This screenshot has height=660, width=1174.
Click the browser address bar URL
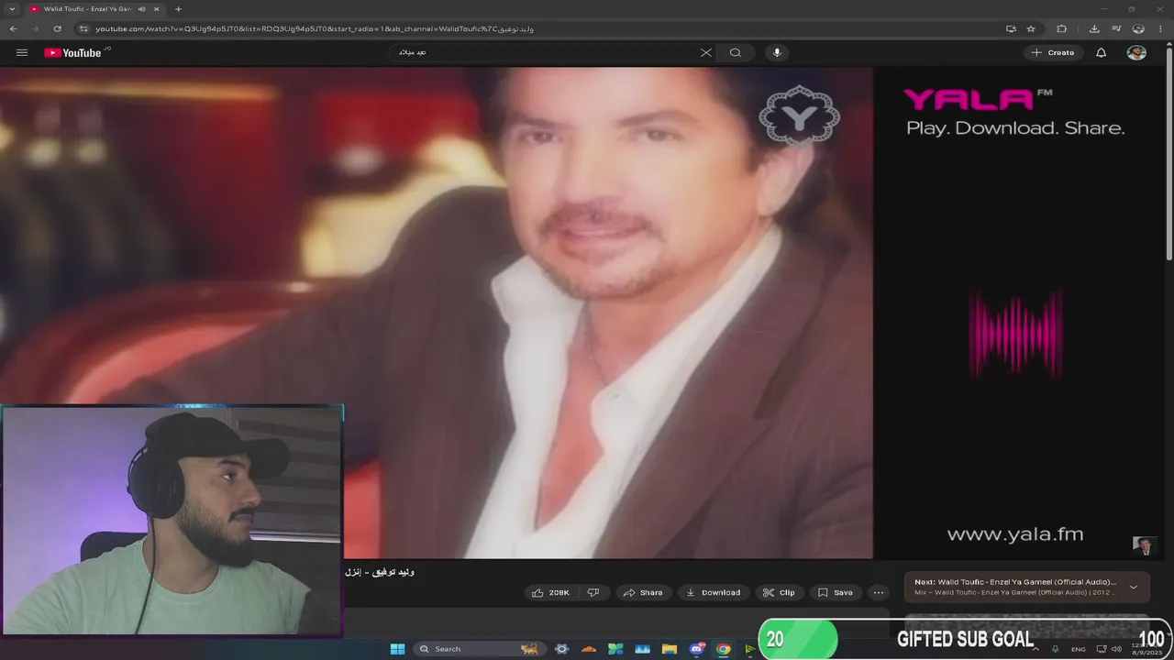(x=315, y=28)
